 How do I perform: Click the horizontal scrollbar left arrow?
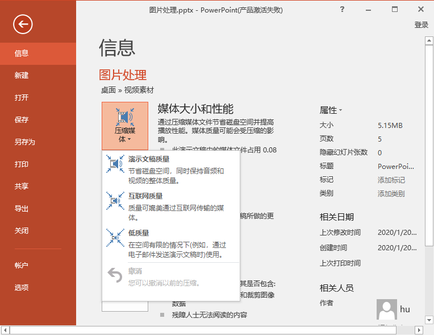coord(5,330)
